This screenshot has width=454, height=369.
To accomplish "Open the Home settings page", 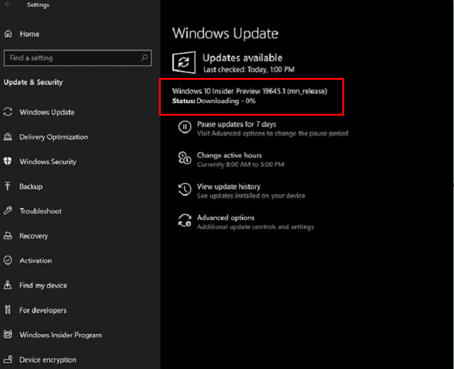I will point(30,34).
